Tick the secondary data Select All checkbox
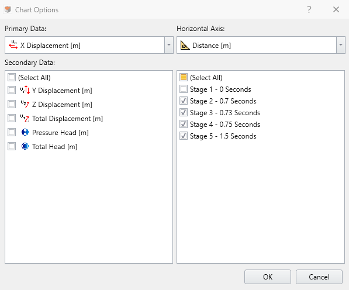The width and height of the screenshot is (349, 290). pos(12,77)
